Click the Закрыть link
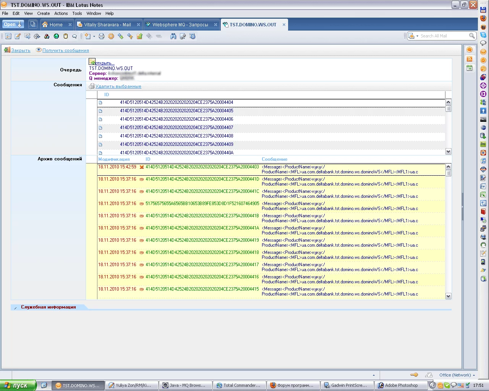 21,50
